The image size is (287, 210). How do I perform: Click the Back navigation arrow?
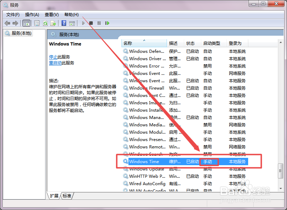(7, 23)
